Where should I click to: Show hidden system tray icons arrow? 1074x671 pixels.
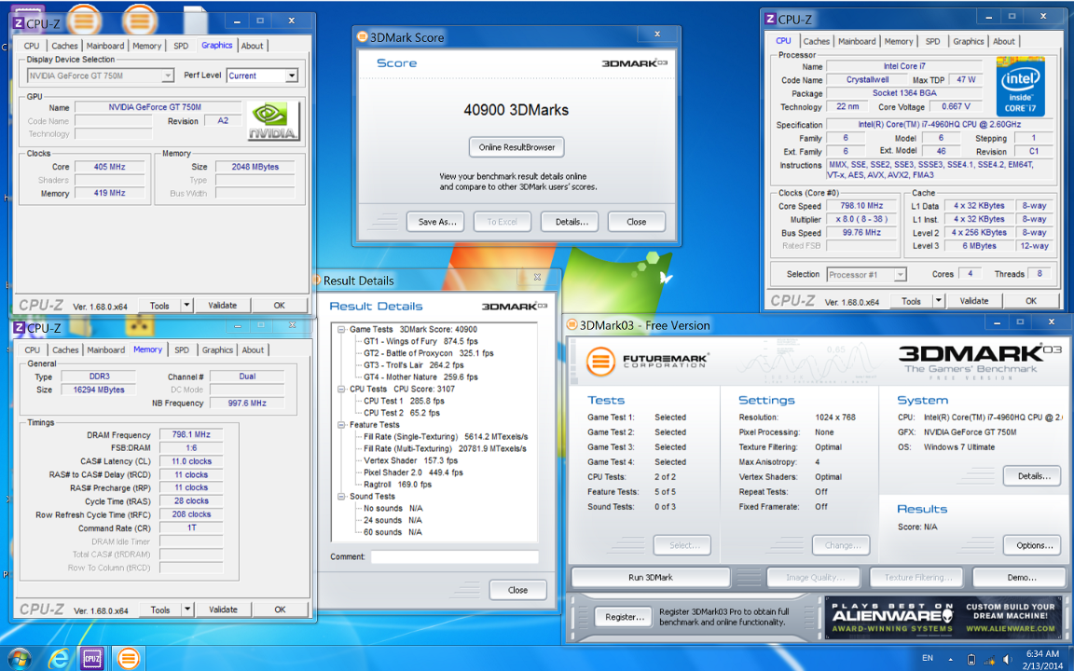point(951,659)
